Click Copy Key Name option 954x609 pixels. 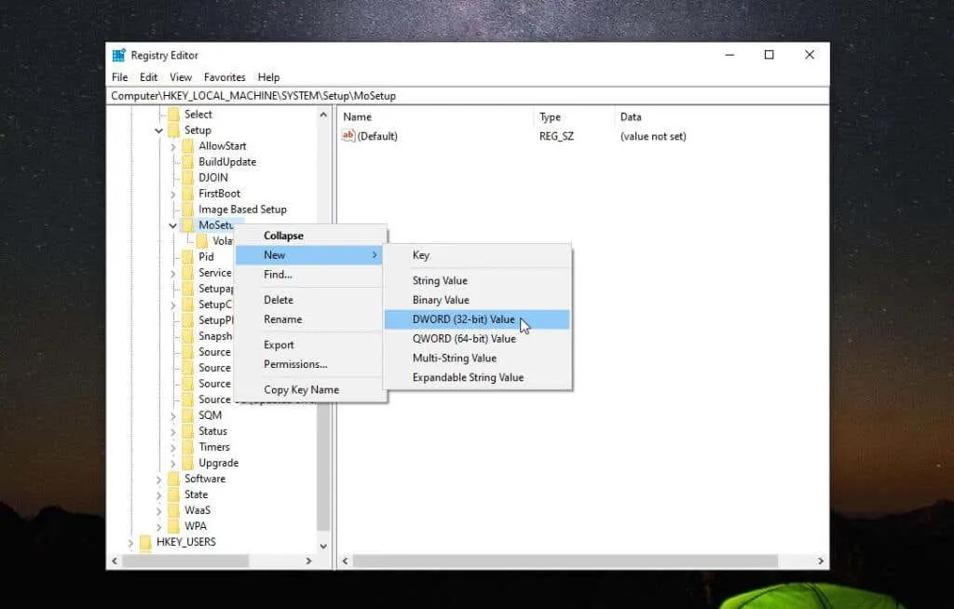pos(301,390)
